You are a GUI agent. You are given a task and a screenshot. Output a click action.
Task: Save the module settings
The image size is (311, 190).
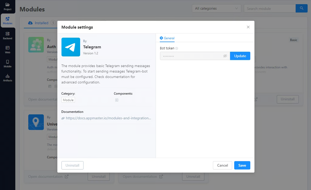coord(242,165)
